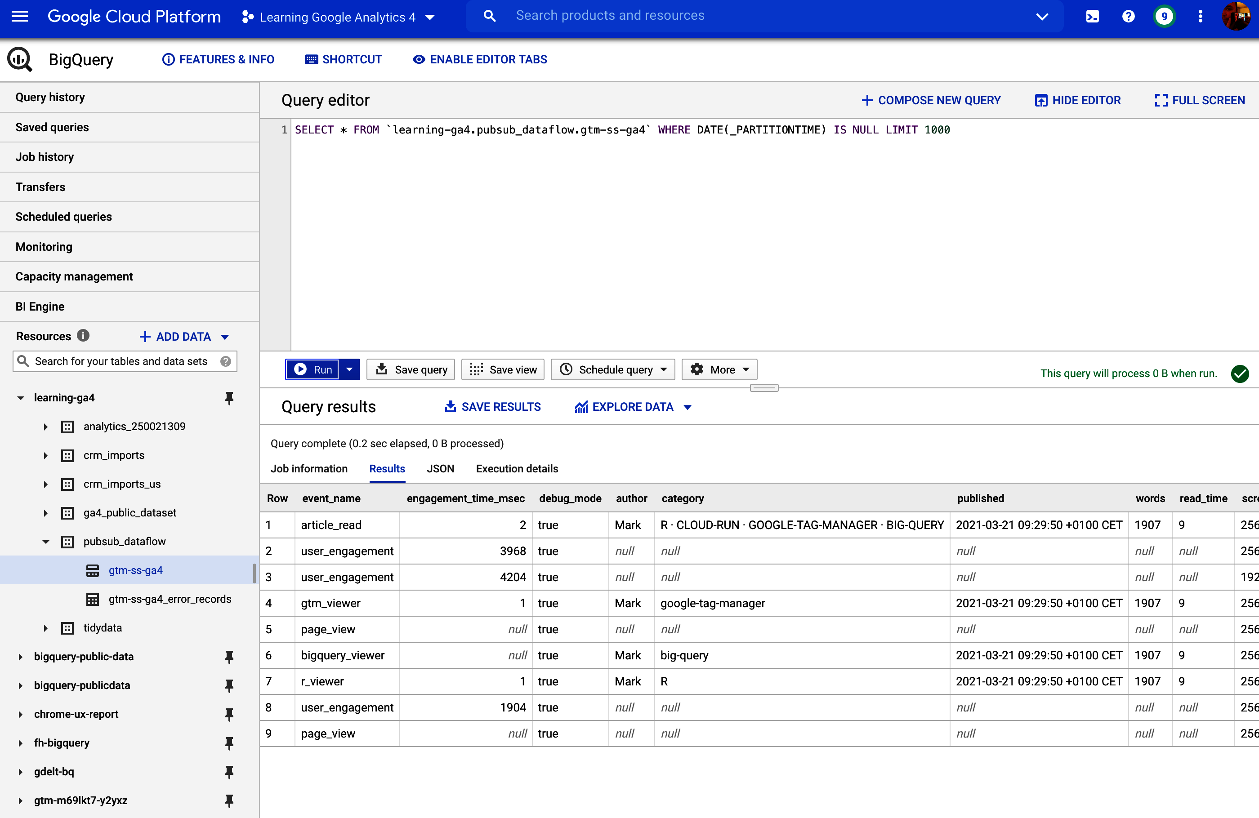
Task: Expand the analytics_250021309 dataset
Action: [46, 427]
